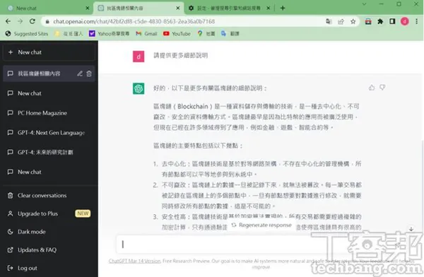Image resolution: width=424 pixels, height=277 pixels.
Task: Open the Chrome profile avatar
Action: point(405,21)
